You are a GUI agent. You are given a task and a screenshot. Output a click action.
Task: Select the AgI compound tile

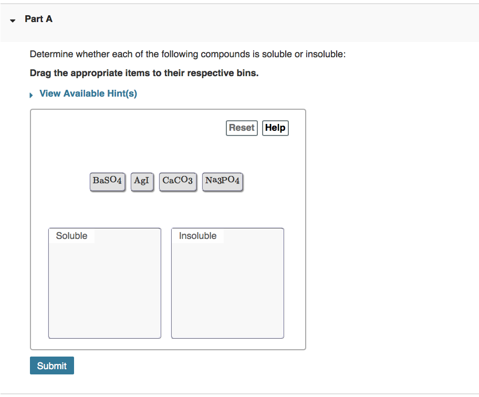tap(142, 182)
